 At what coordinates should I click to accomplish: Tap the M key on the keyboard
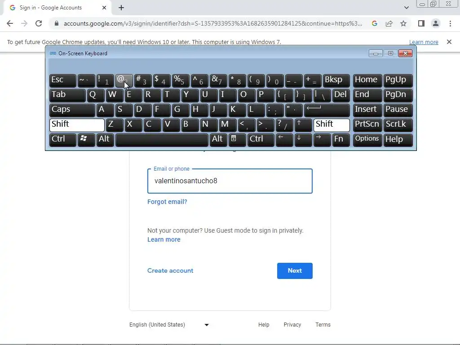pyautogui.click(x=228, y=125)
